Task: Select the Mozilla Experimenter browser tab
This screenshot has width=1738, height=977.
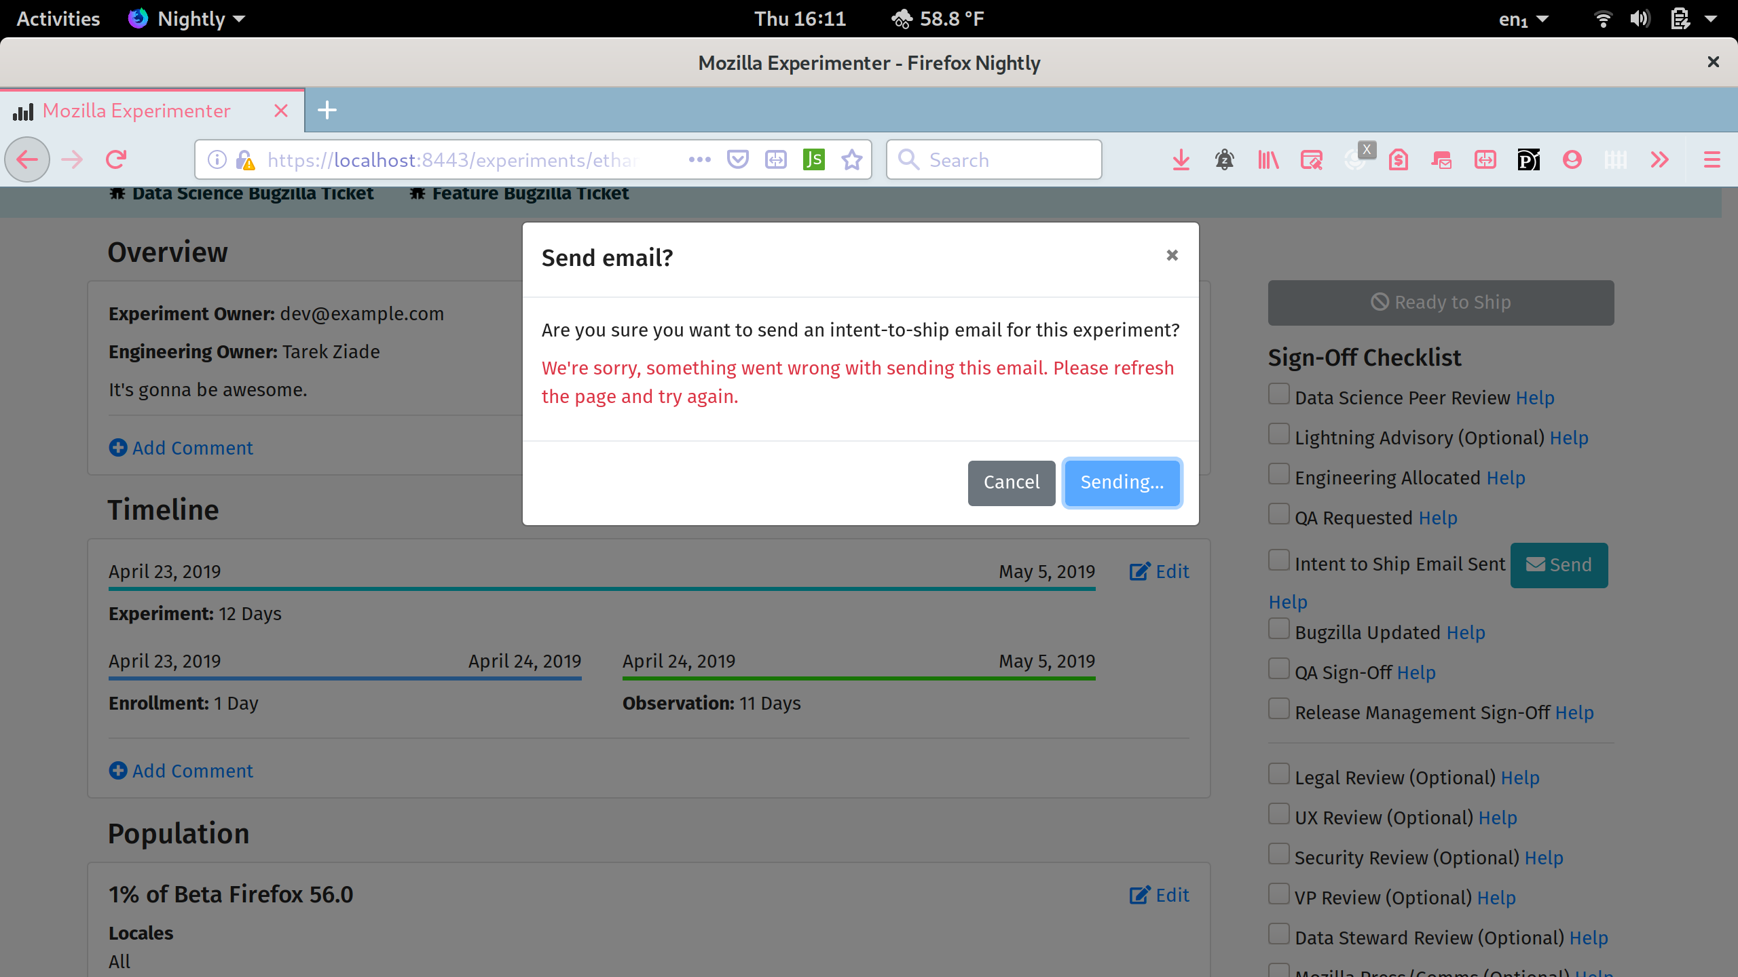Action: pos(152,111)
